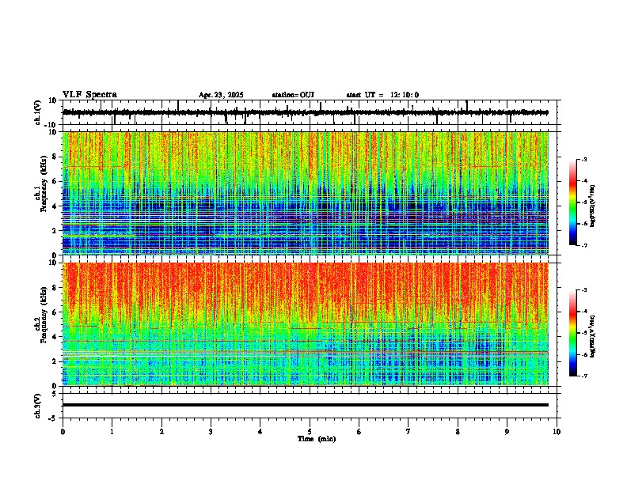Click the "-5" tick on ch.2 colorbar
Image resolution: width=627 pixels, height=484 pixels.
click(x=583, y=333)
